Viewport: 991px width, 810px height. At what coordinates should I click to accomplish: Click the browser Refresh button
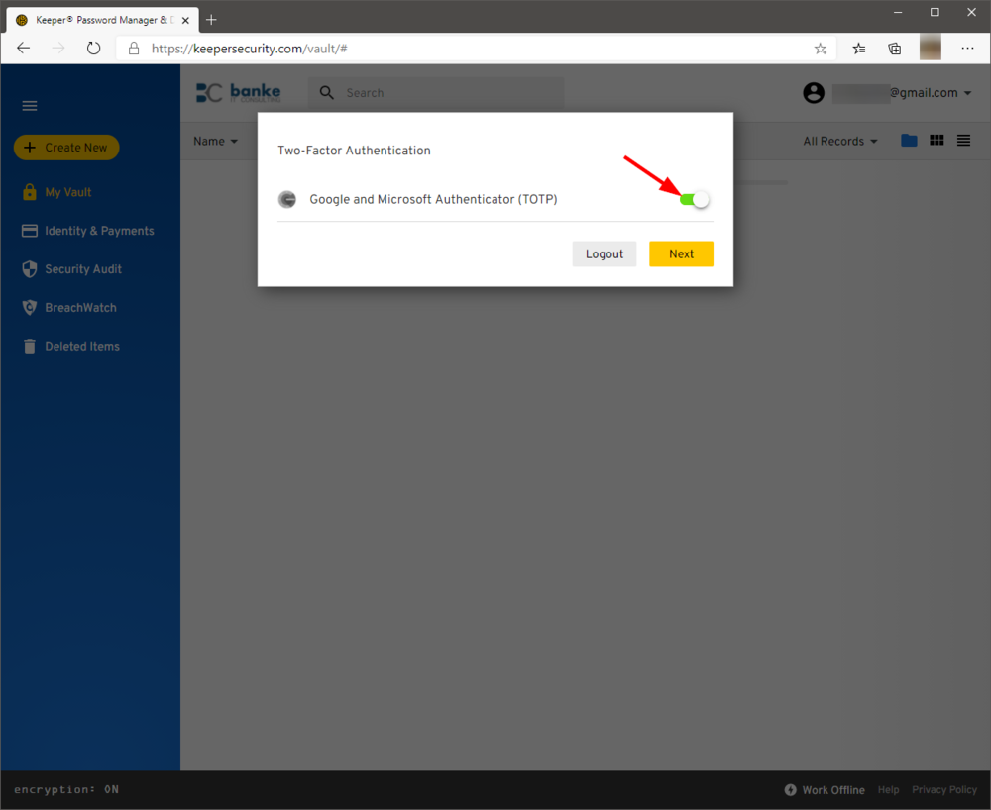pyautogui.click(x=93, y=48)
